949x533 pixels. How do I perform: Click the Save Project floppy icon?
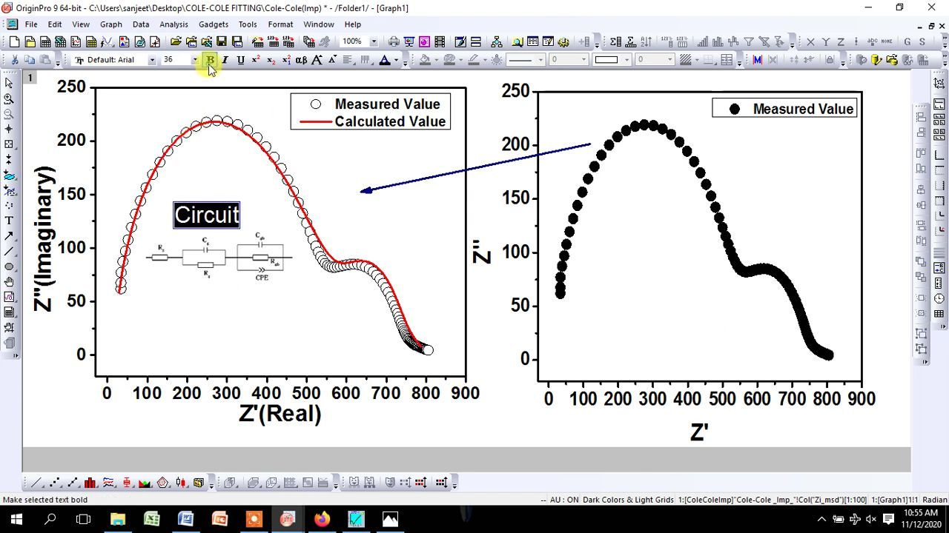click(221, 41)
